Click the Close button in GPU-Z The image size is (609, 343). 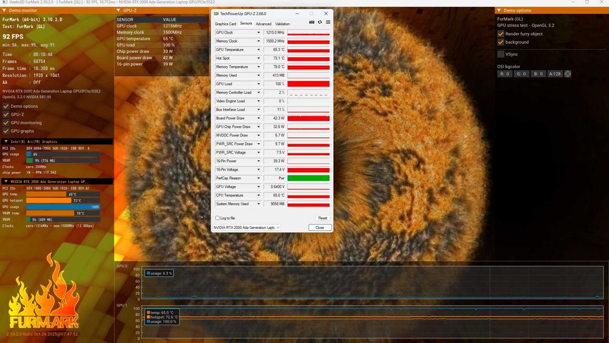(x=320, y=228)
